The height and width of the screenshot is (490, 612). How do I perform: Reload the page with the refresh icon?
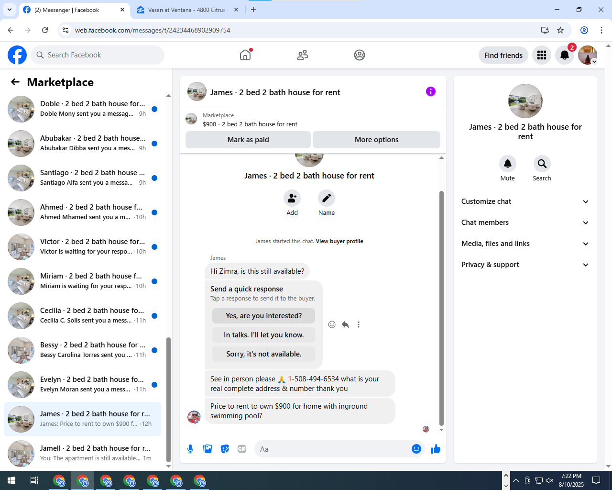click(45, 30)
